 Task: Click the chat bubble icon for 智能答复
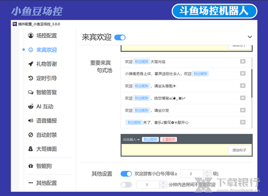31,92
